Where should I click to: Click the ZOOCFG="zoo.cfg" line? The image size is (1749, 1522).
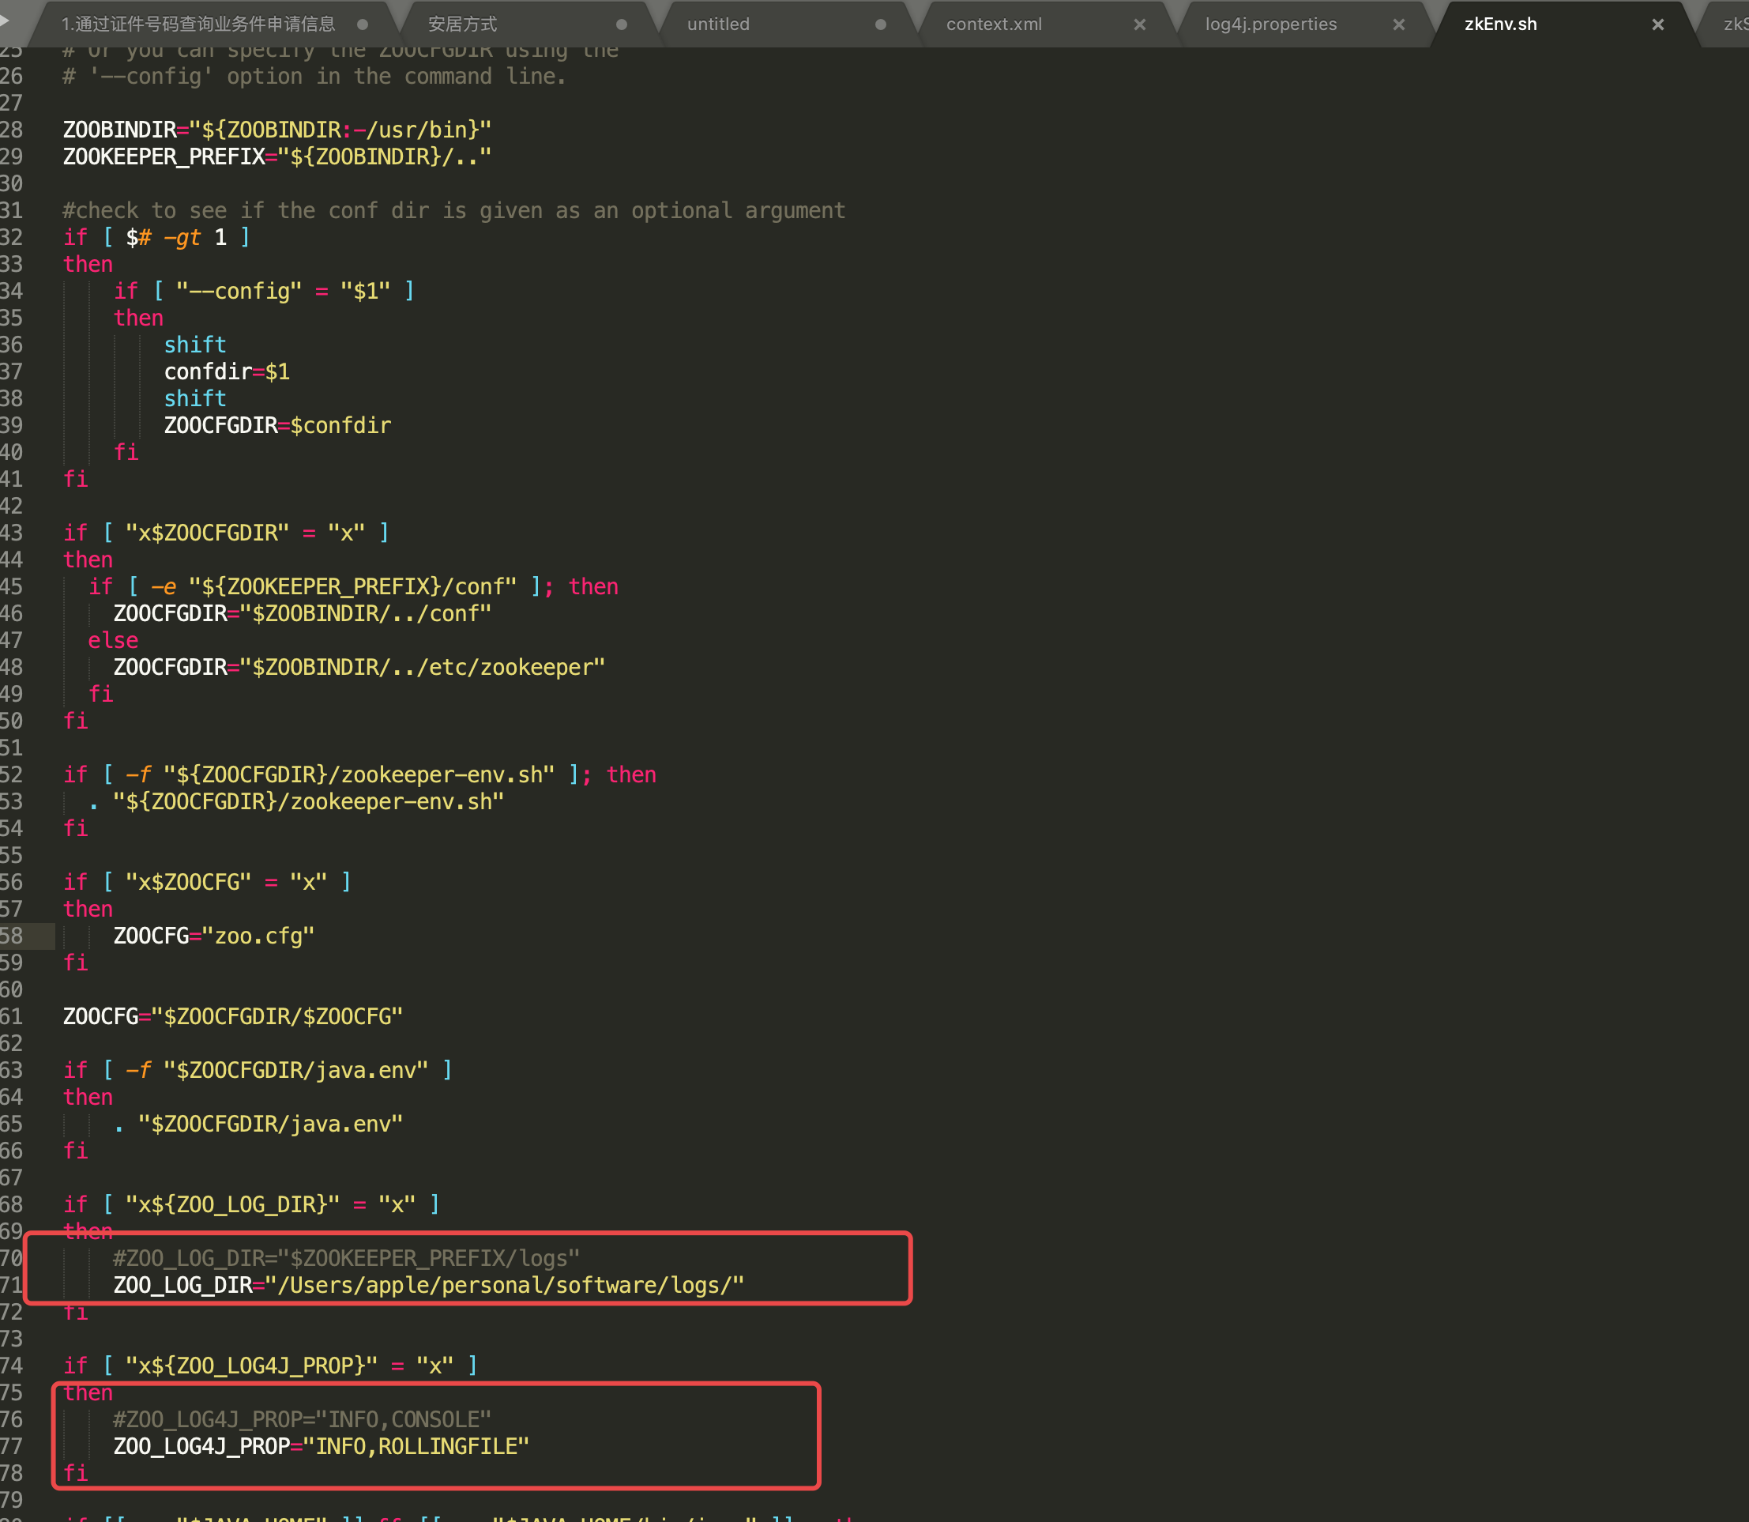click(214, 936)
